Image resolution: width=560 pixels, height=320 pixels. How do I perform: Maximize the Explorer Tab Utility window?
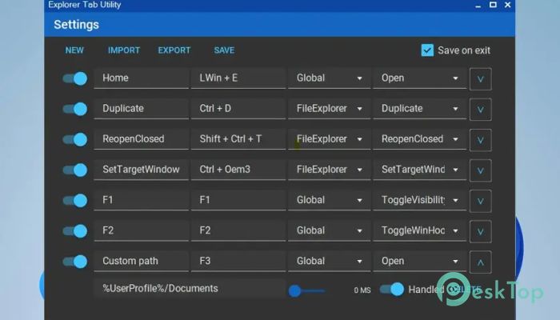pos(493,5)
